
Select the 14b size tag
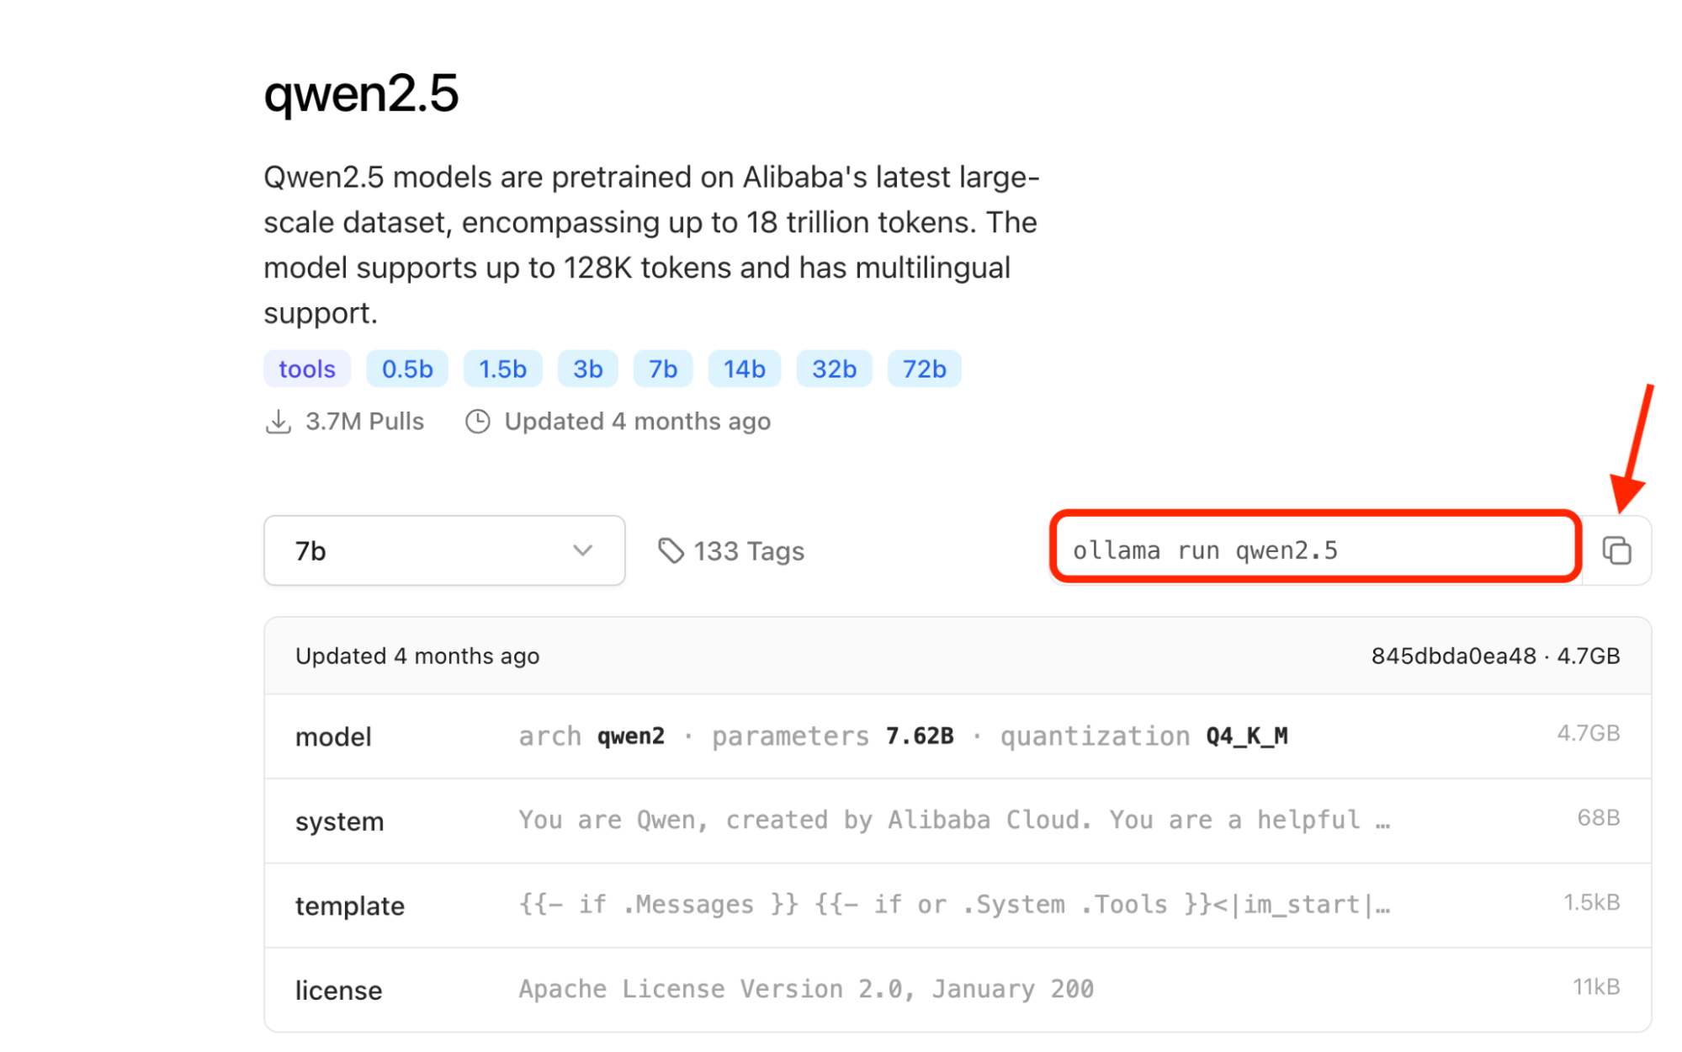click(x=744, y=368)
